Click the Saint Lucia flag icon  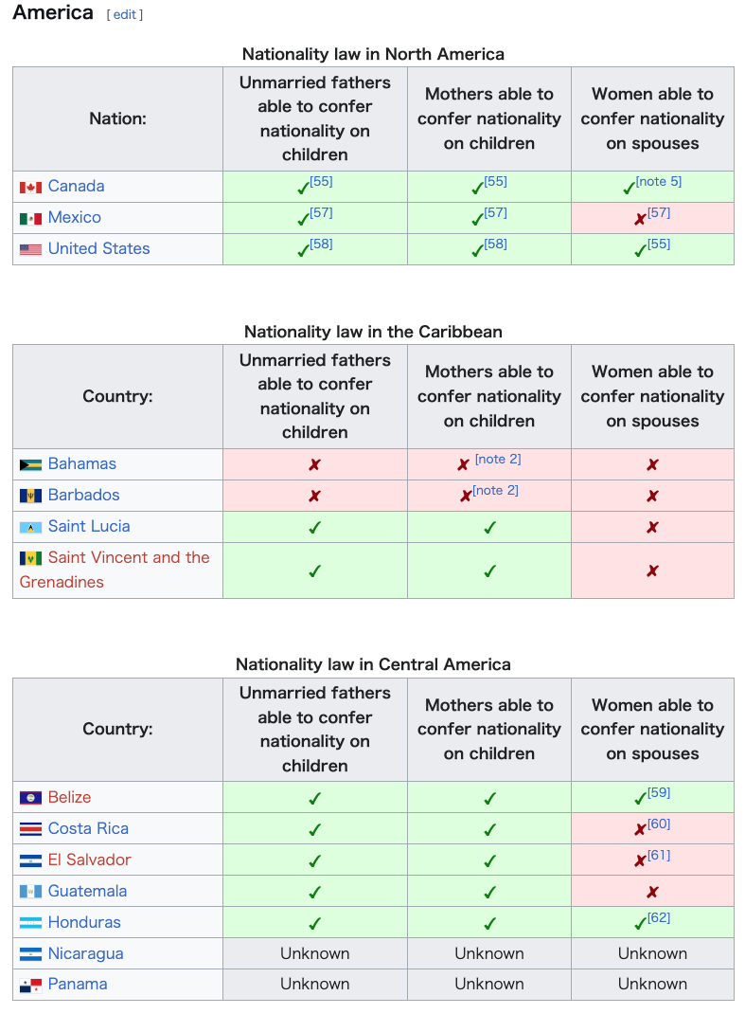tap(30, 528)
